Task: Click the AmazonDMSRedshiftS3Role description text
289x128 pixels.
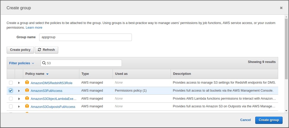Action: [224, 83]
